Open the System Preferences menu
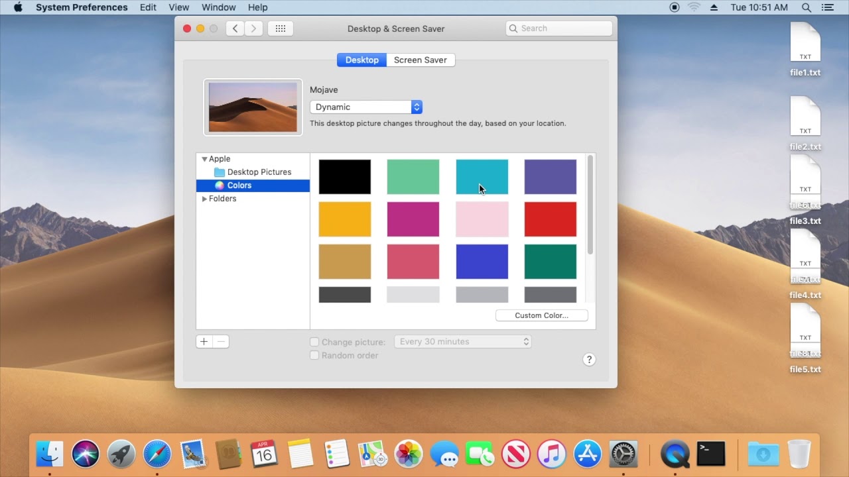Image resolution: width=849 pixels, height=477 pixels. 82,7
